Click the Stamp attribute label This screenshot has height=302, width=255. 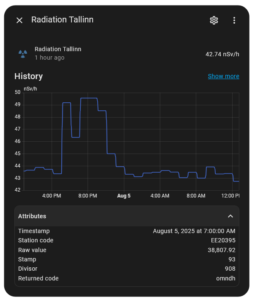[27, 259]
